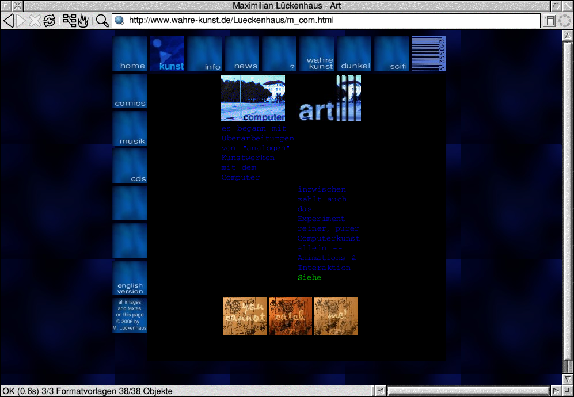Click the URL address field
The image size is (574, 397).
(x=328, y=21)
